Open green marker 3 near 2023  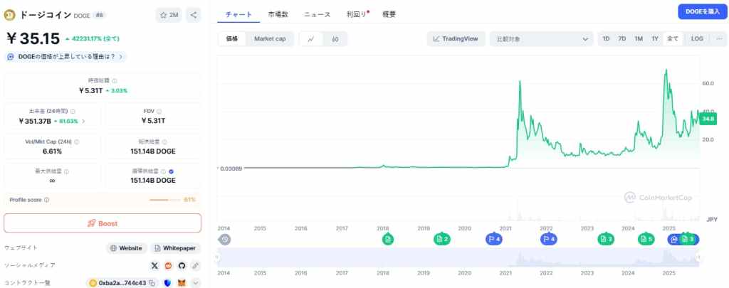pyautogui.click(x=606, y=239)
